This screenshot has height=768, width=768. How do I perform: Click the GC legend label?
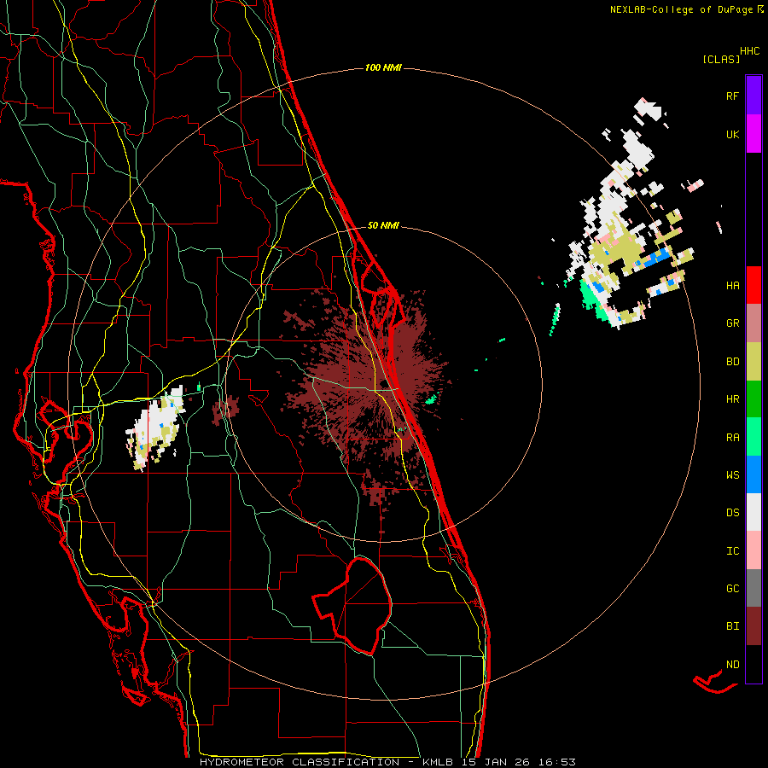tap(732, 588)
